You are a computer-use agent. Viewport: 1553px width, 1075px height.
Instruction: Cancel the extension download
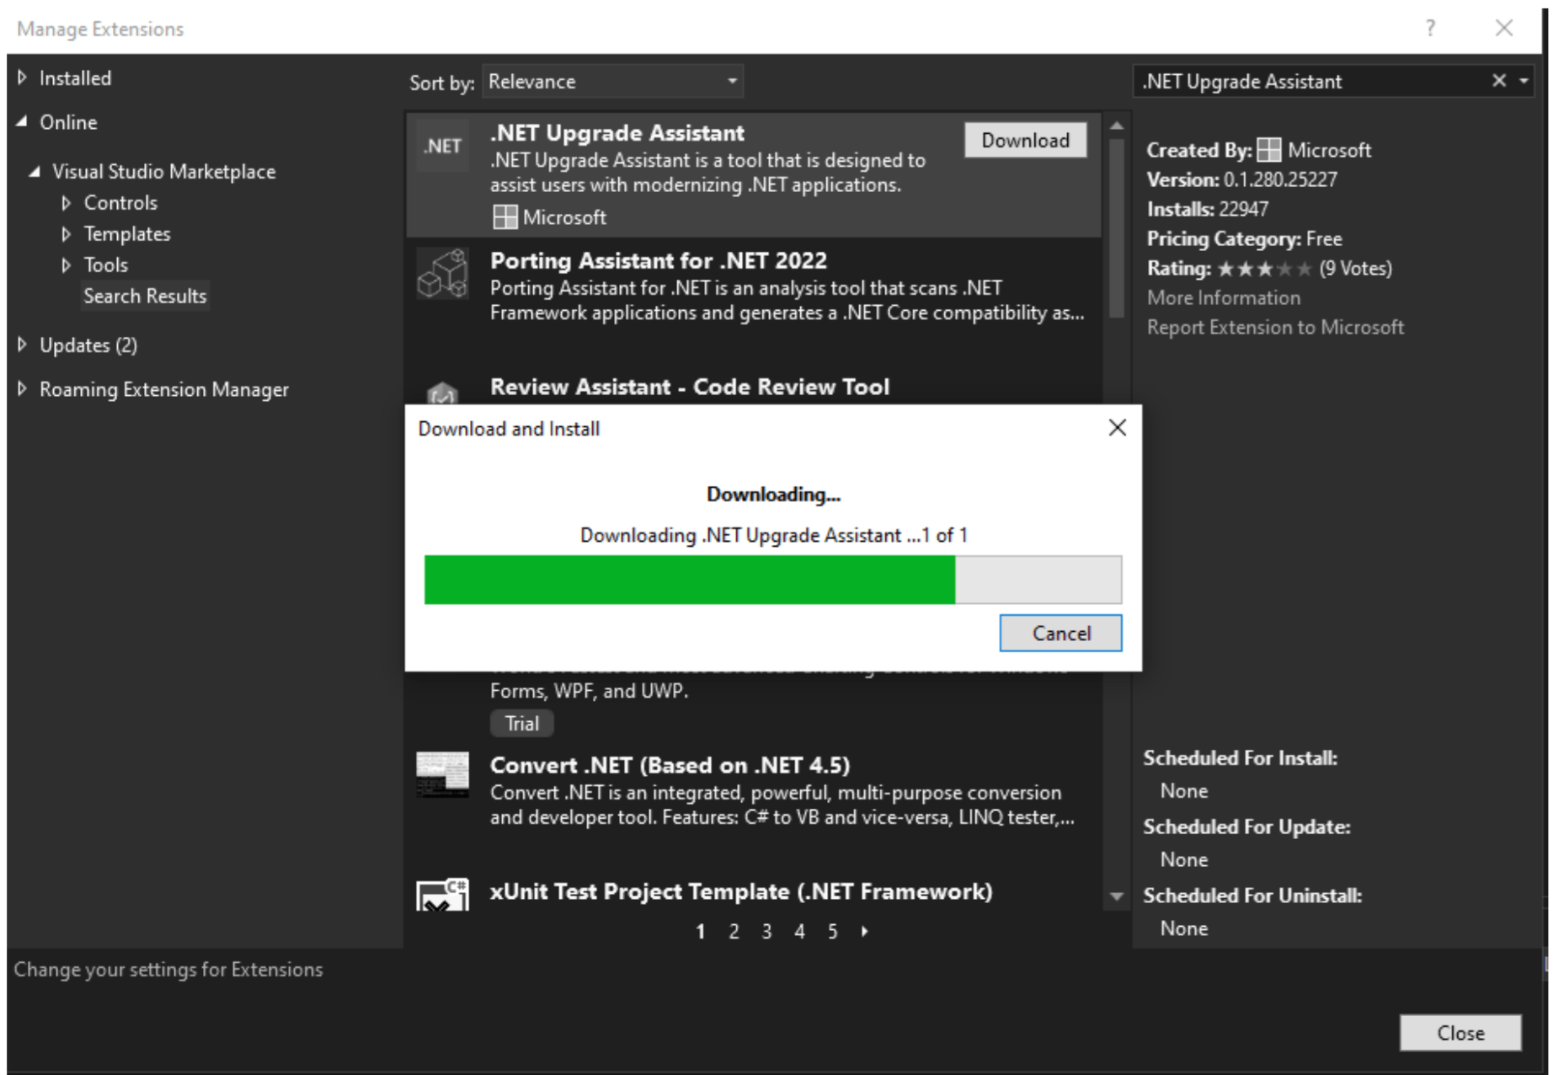pos(1060,633)
